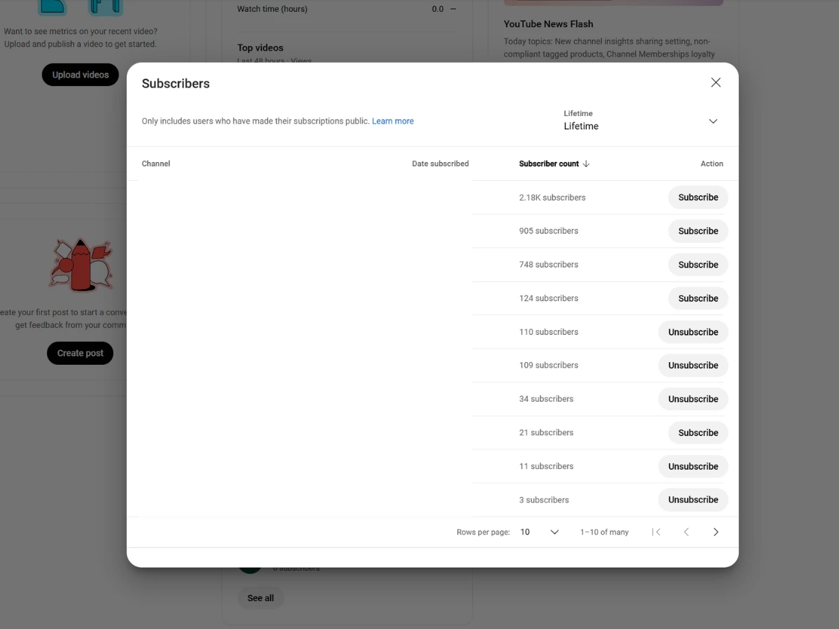The width and height of the screenshot is (839, 629).
Task: Open the Lifetime time period dropdown
Action: (642, 121)
